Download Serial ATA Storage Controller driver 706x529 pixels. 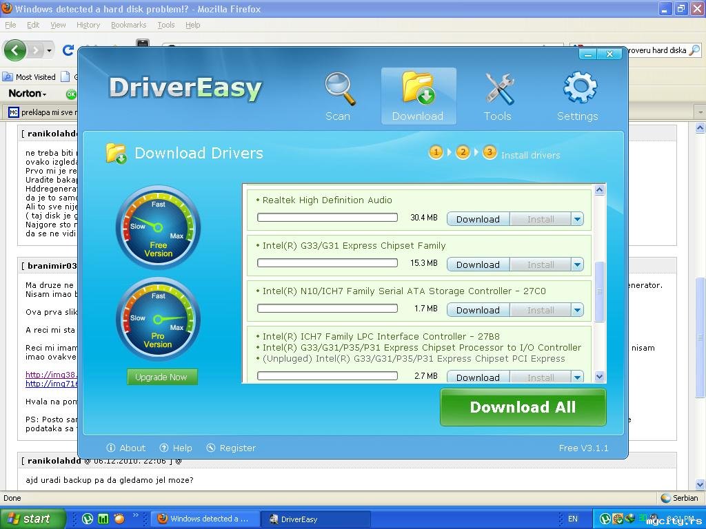(478, 310)
